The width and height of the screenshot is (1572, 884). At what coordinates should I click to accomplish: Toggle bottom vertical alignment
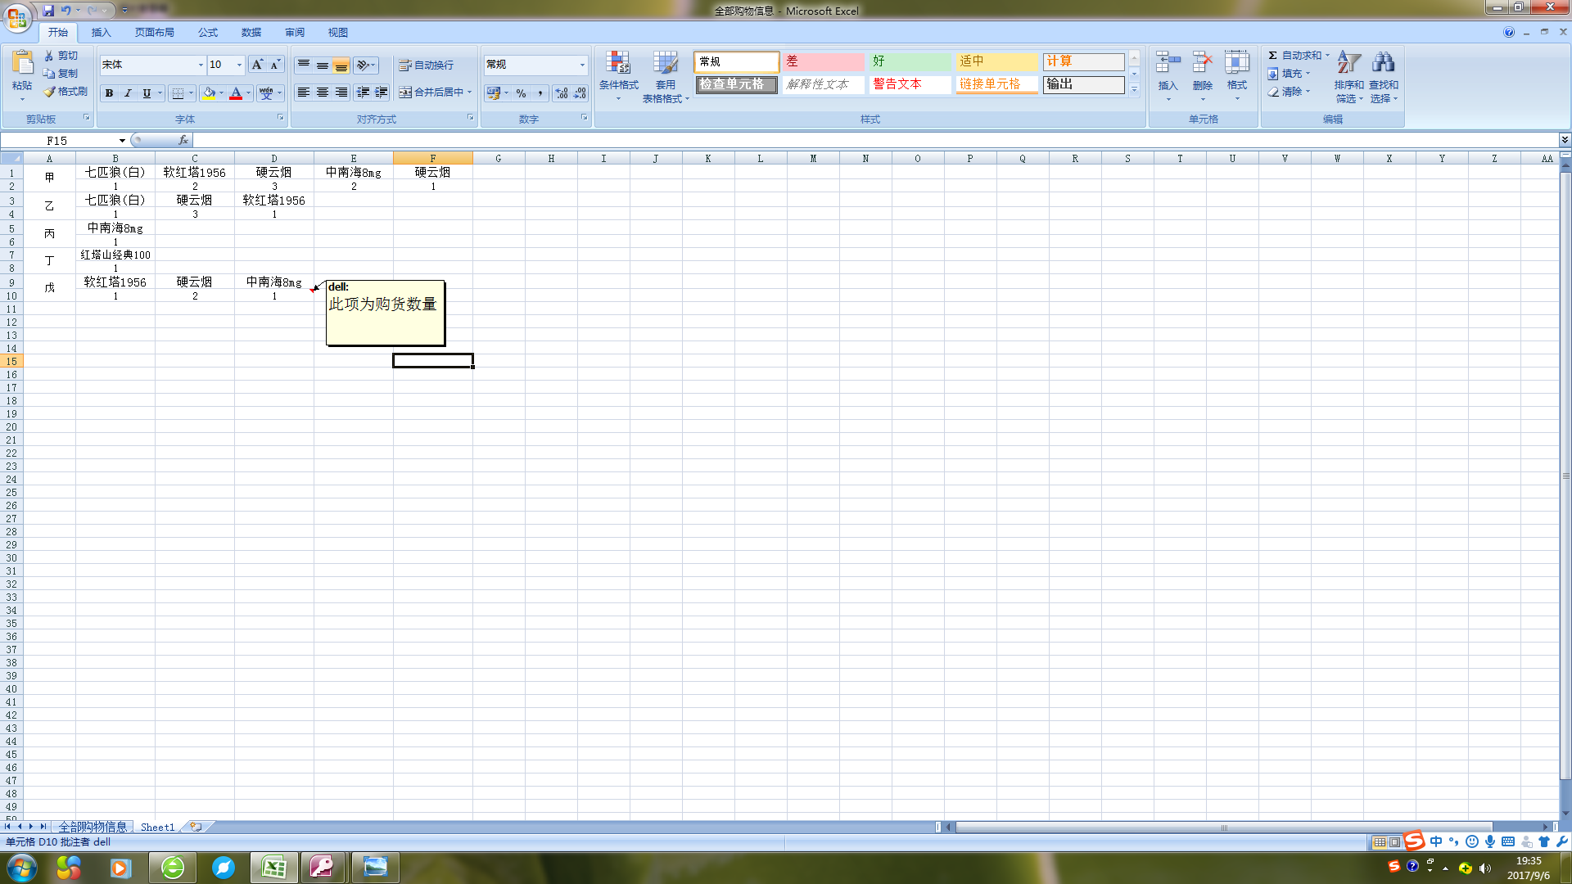(x=341, y=65)
